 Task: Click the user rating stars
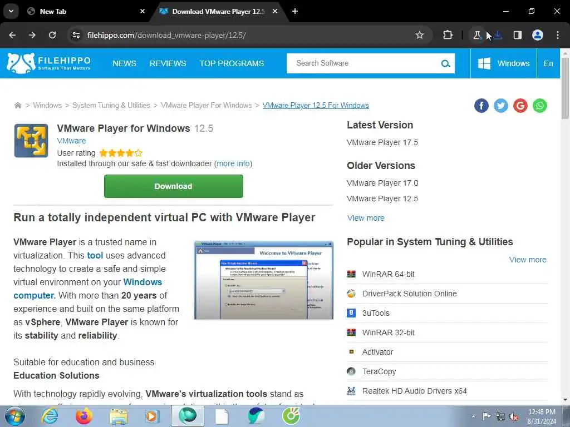point(121,153)
